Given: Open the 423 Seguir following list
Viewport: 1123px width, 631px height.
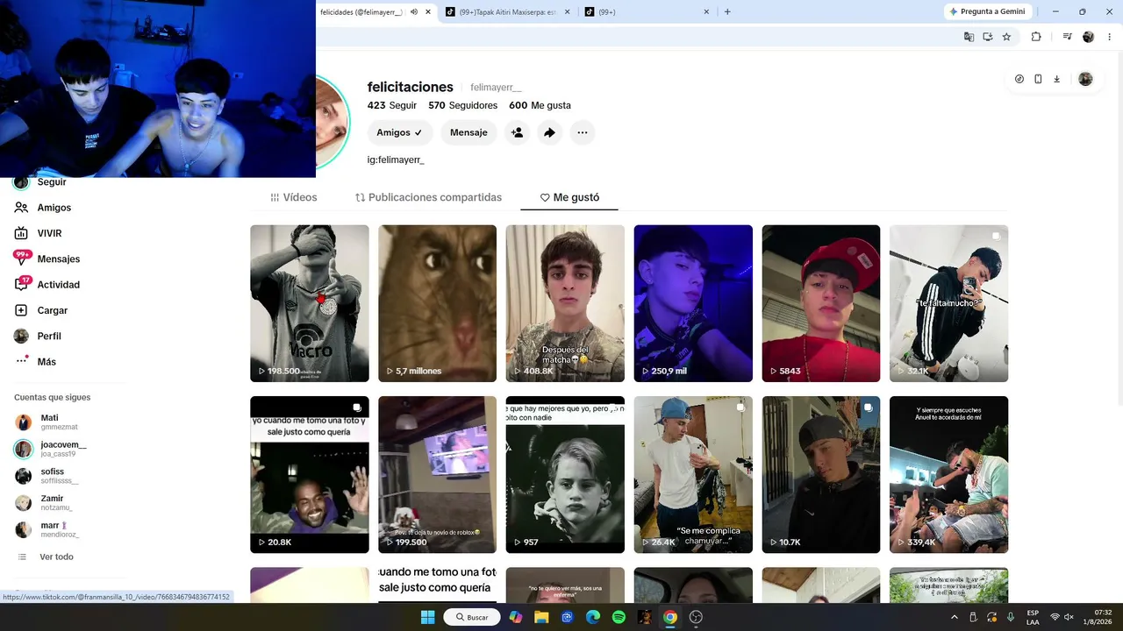Looking at the screenshot, I should pyautogui.click(x=392, y=105).
